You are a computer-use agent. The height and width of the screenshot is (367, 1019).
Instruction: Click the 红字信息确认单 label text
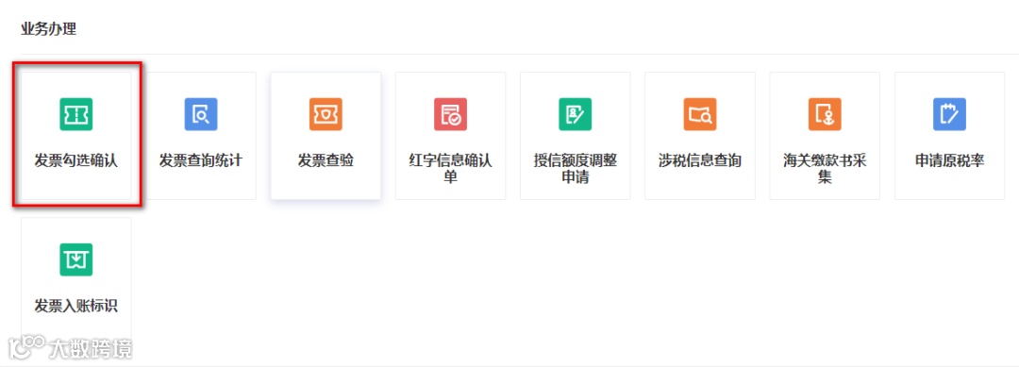click(450, 168)
